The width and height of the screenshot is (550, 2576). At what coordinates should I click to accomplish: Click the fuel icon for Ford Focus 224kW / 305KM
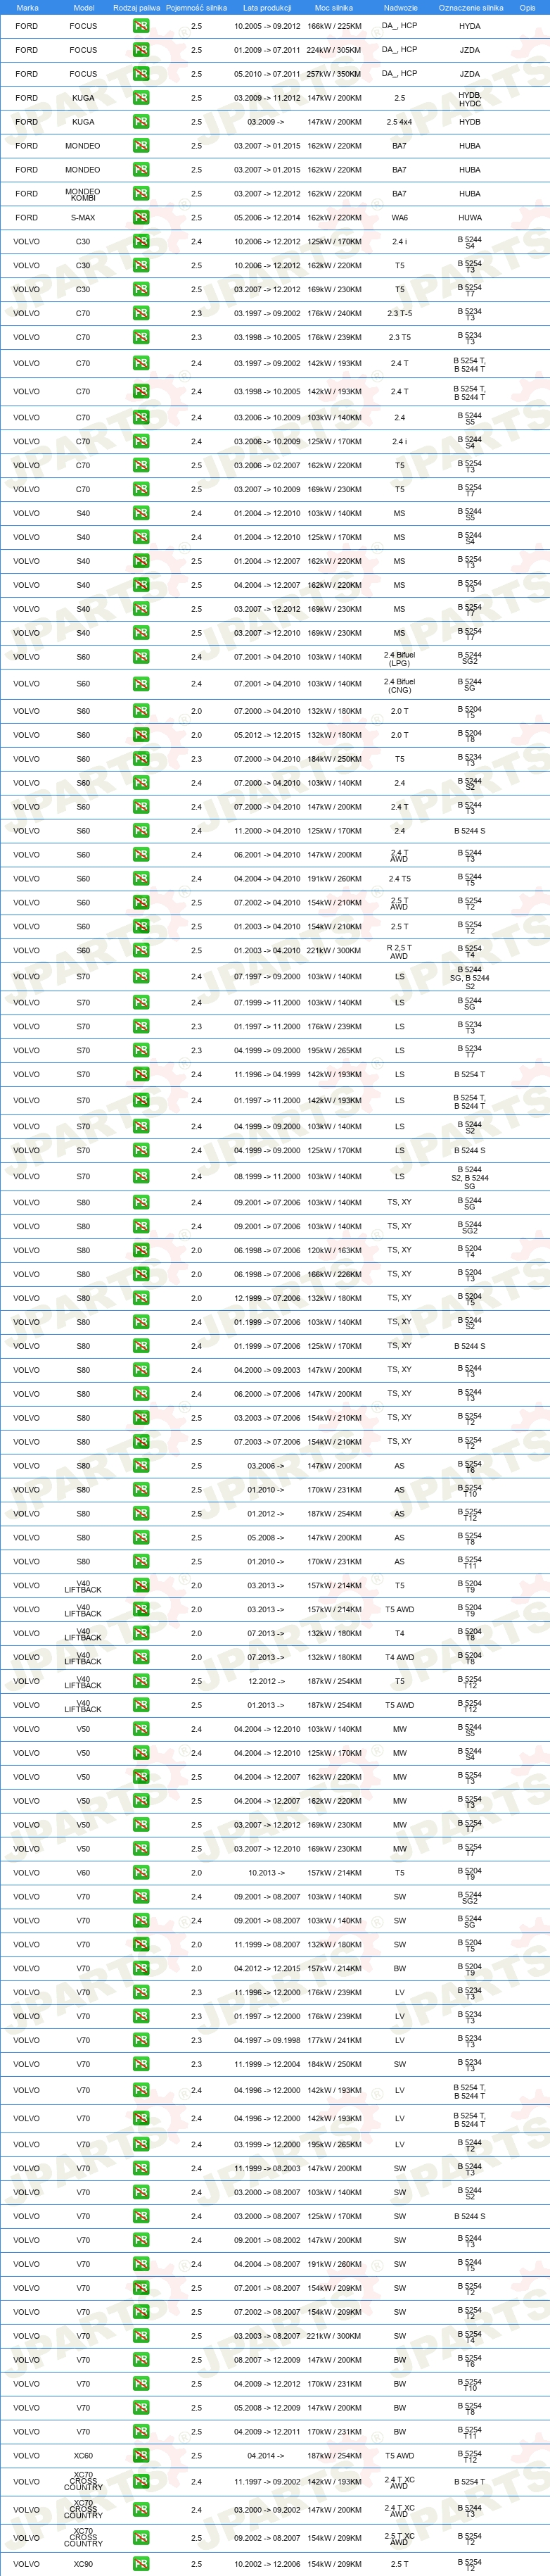pos(141,50)
